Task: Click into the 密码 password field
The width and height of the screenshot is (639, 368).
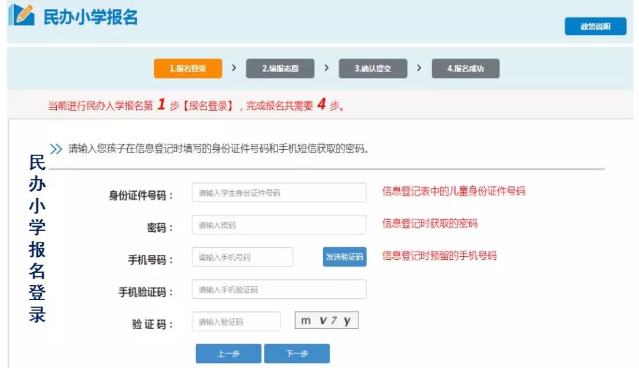Action: tap(279, 225)
